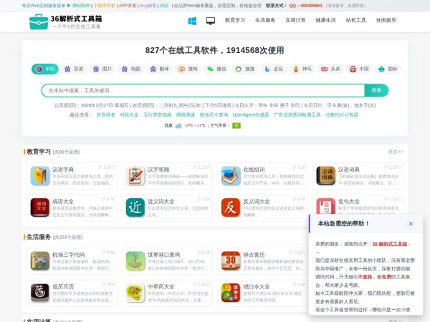Open recently used 对联大全 link
The width and height of the screenshot is (430, 322).
pos(129,114)
